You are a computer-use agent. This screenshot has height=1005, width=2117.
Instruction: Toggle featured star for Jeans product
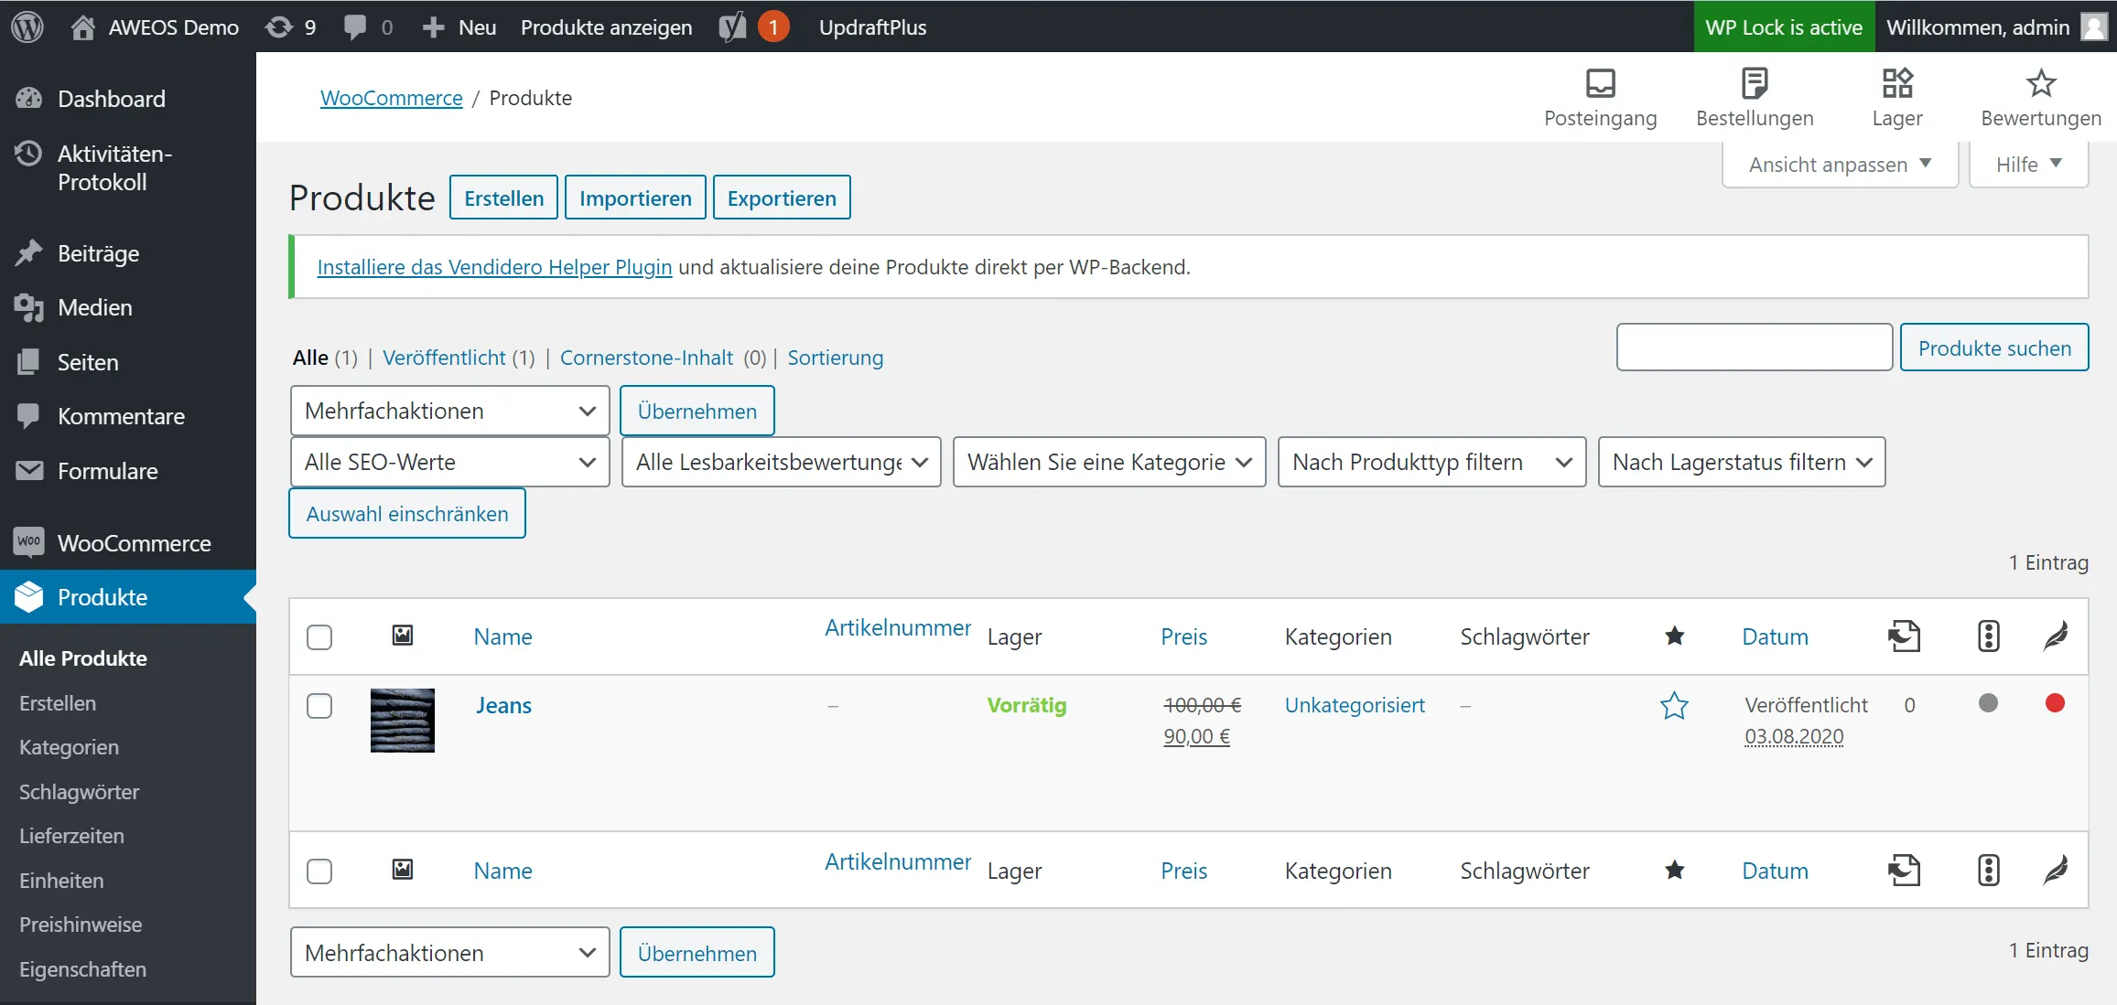coord(1674,705)
